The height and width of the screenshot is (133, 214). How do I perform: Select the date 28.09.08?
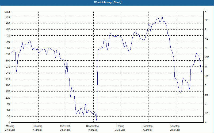[x=175, y=130]
